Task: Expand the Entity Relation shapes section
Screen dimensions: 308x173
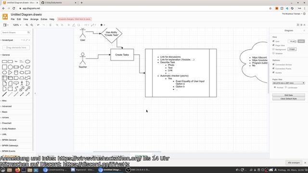Action: [x=9, y=129]
